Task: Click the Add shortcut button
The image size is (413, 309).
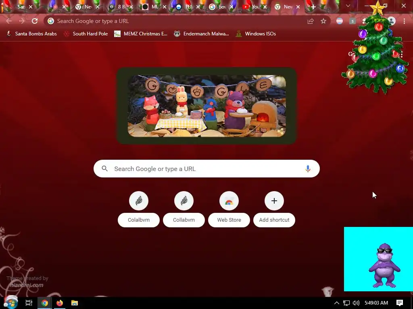Action: (x=274, y=209)
